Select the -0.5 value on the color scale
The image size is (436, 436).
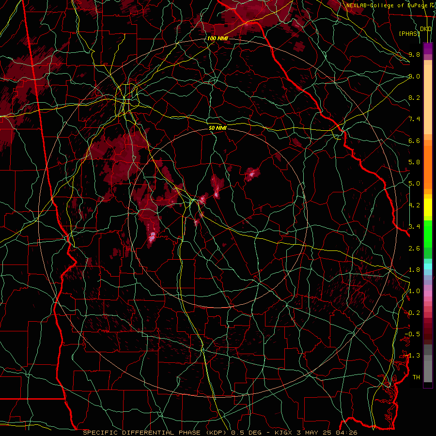(x=412, y=334)
